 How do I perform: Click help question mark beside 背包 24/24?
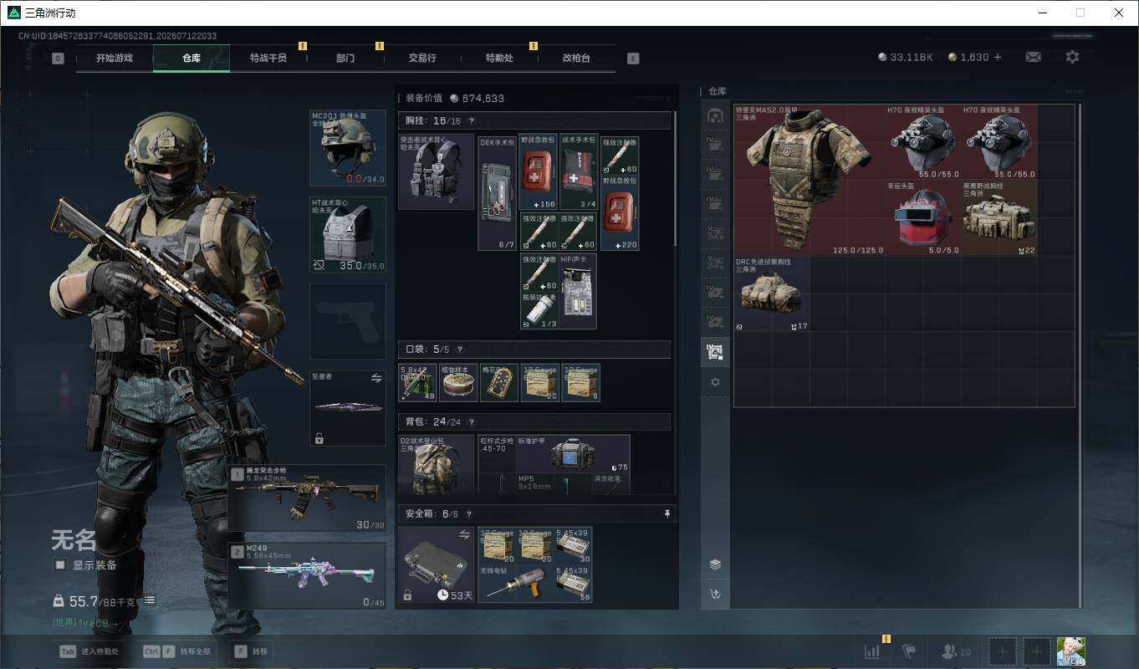pos(471,422)
